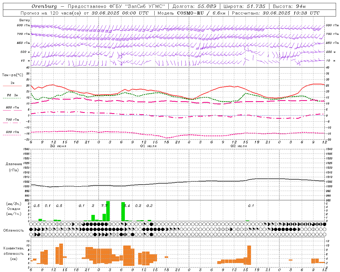Select the "Тем-ра(°C)" temperature axis label
This screenshot has height=272, width=340.
pos(12,75)
